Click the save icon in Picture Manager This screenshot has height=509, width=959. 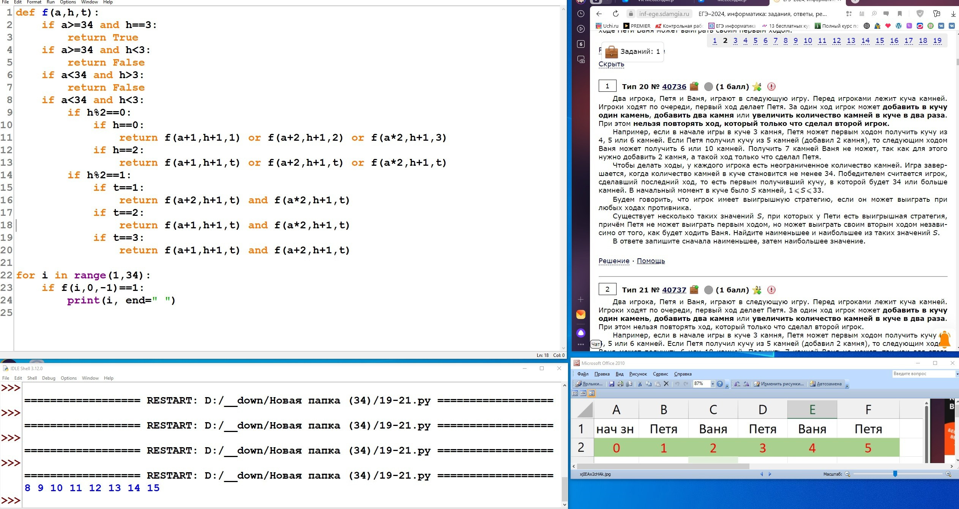coord(612,384)
